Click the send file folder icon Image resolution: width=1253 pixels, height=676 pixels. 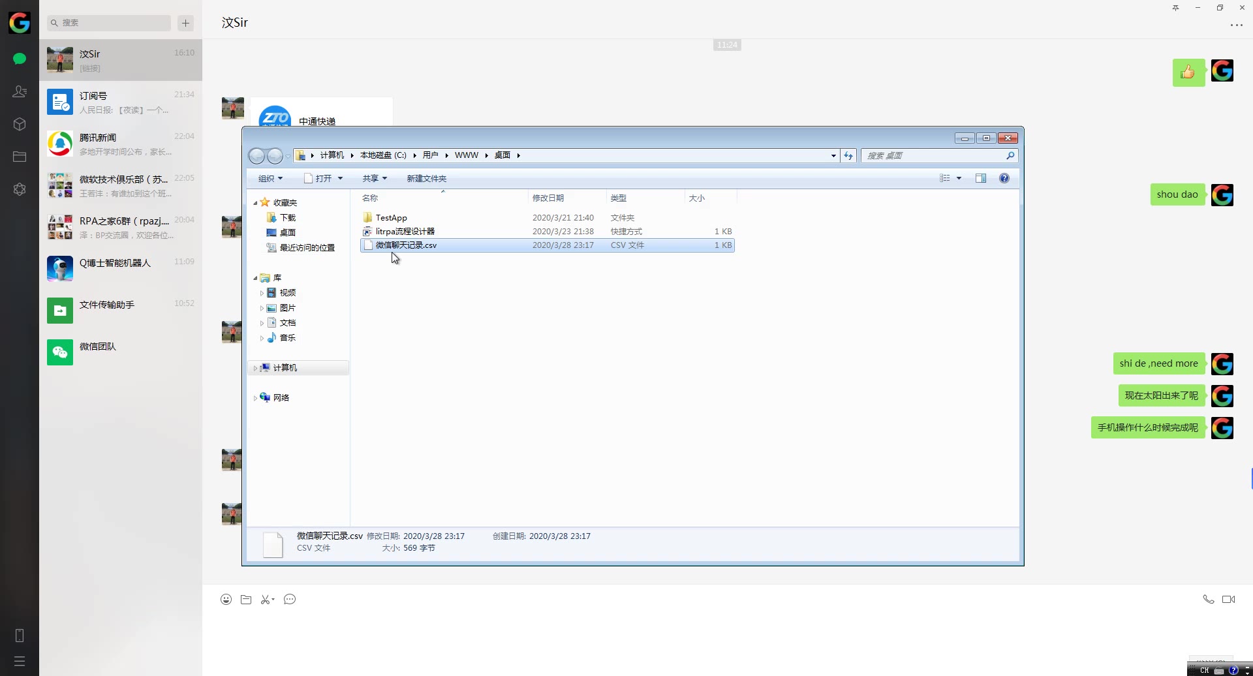(246, 600)
